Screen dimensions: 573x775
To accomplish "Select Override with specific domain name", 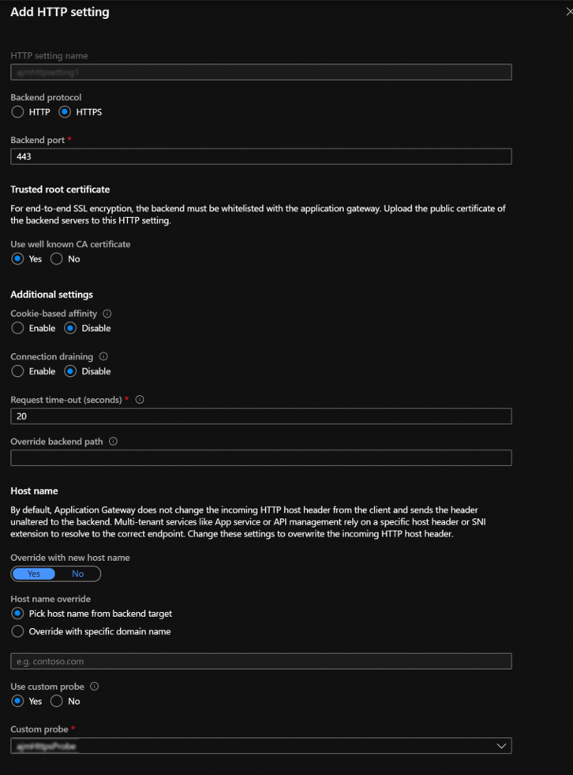I will 17,631.
